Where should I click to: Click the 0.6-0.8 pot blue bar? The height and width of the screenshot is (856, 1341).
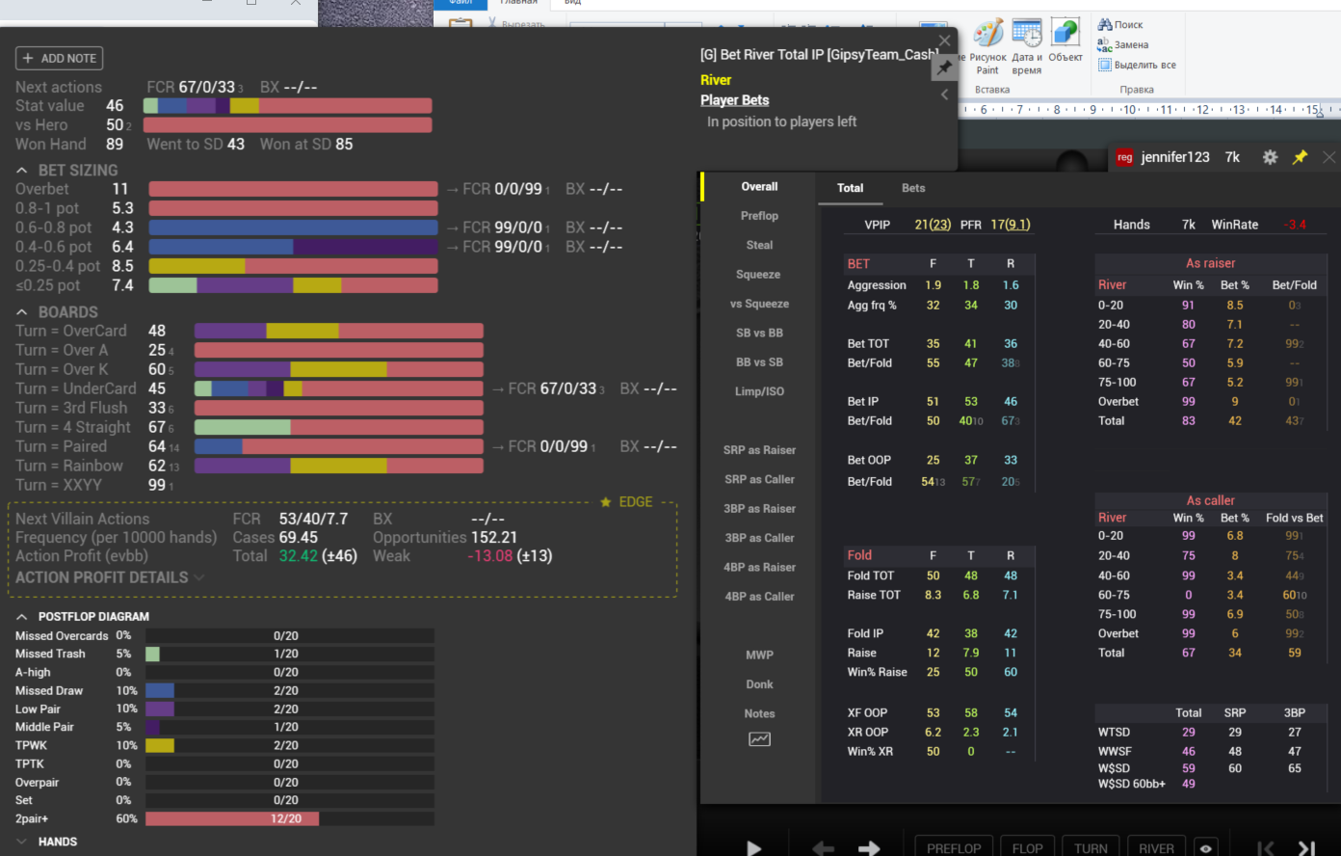click(x=293, y=227)
